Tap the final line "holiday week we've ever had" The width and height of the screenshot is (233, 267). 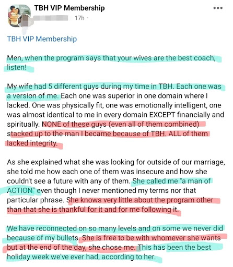point(81,257)
